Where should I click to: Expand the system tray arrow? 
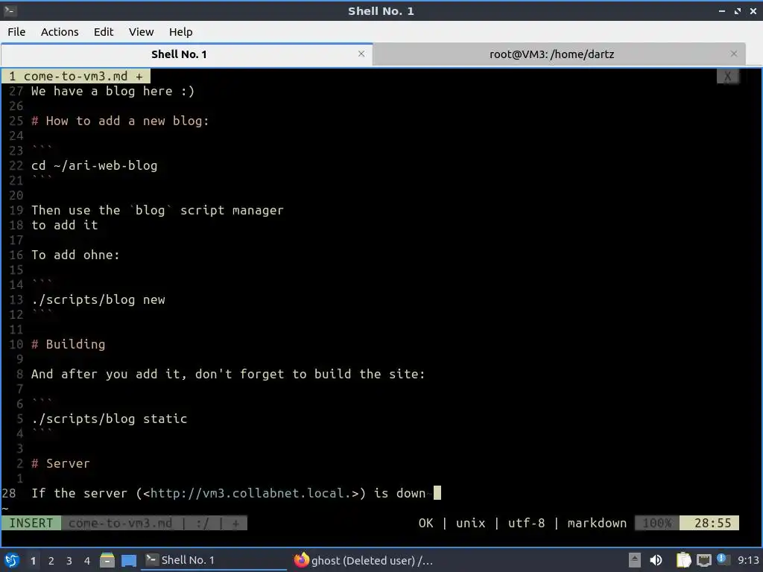pos(635,560)
